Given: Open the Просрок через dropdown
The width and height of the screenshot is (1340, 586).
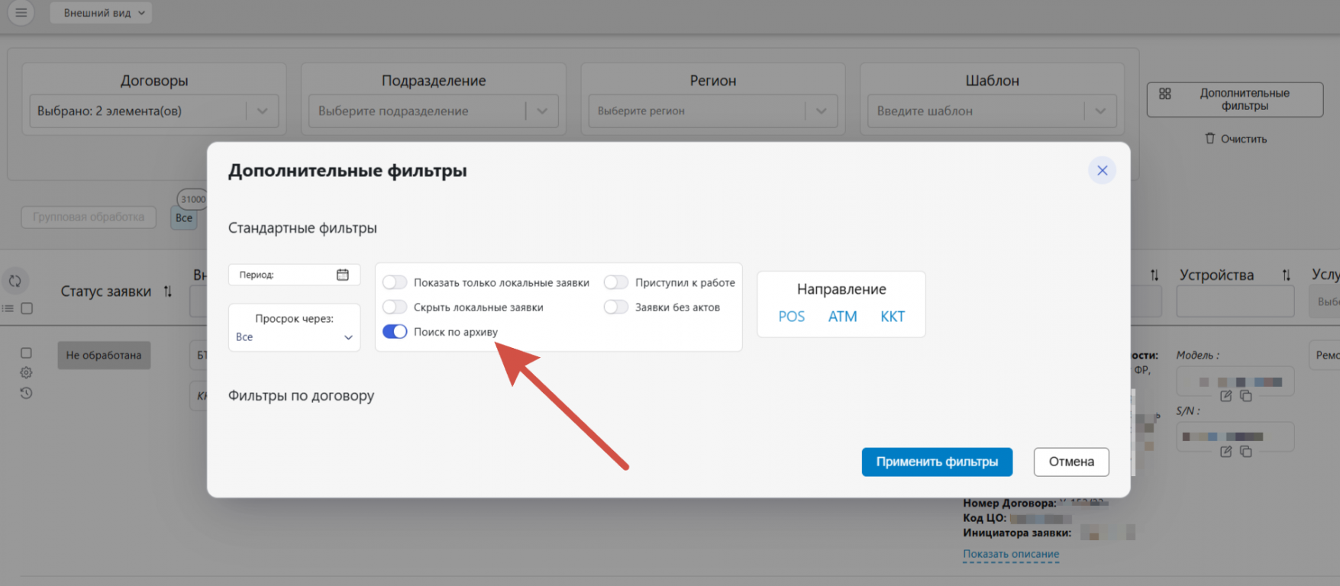Looking at the screenshot, I should pos(294,336).
